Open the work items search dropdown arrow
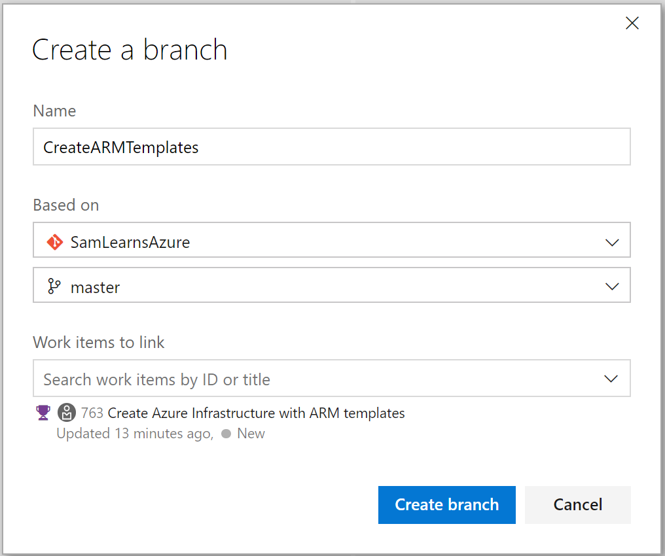 point(611,379)
